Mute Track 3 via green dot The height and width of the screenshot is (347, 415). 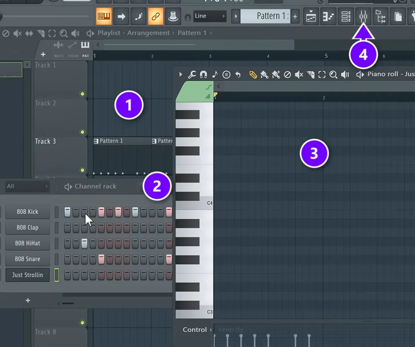[82, 170]
